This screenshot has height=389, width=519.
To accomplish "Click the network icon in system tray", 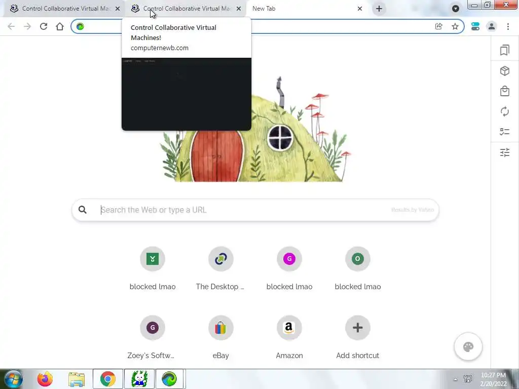I will coord(468,379).
